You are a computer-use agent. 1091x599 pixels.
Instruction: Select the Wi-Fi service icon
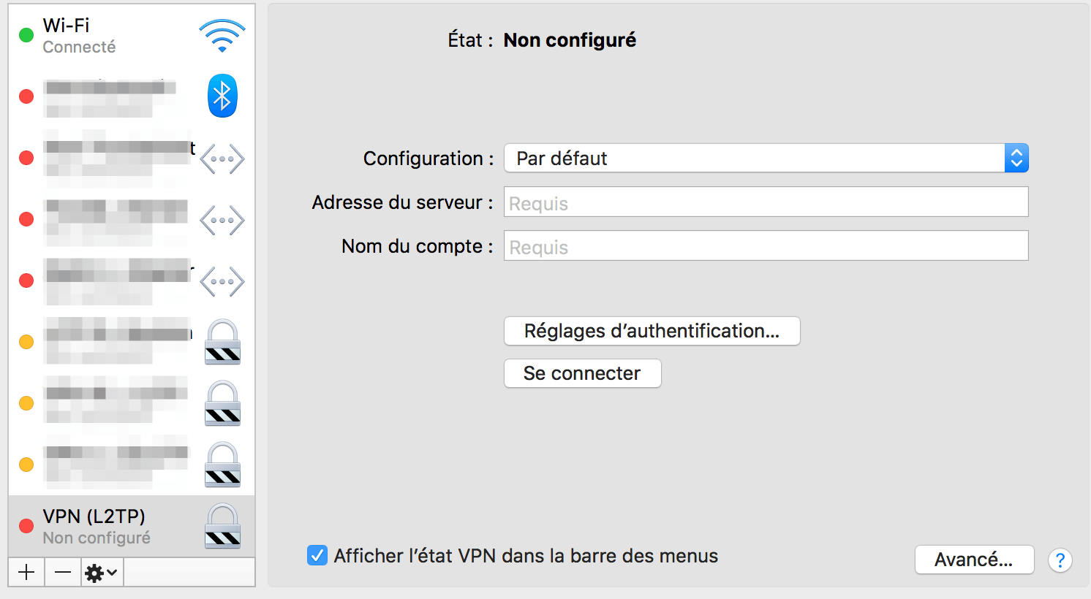coord(222,36)
